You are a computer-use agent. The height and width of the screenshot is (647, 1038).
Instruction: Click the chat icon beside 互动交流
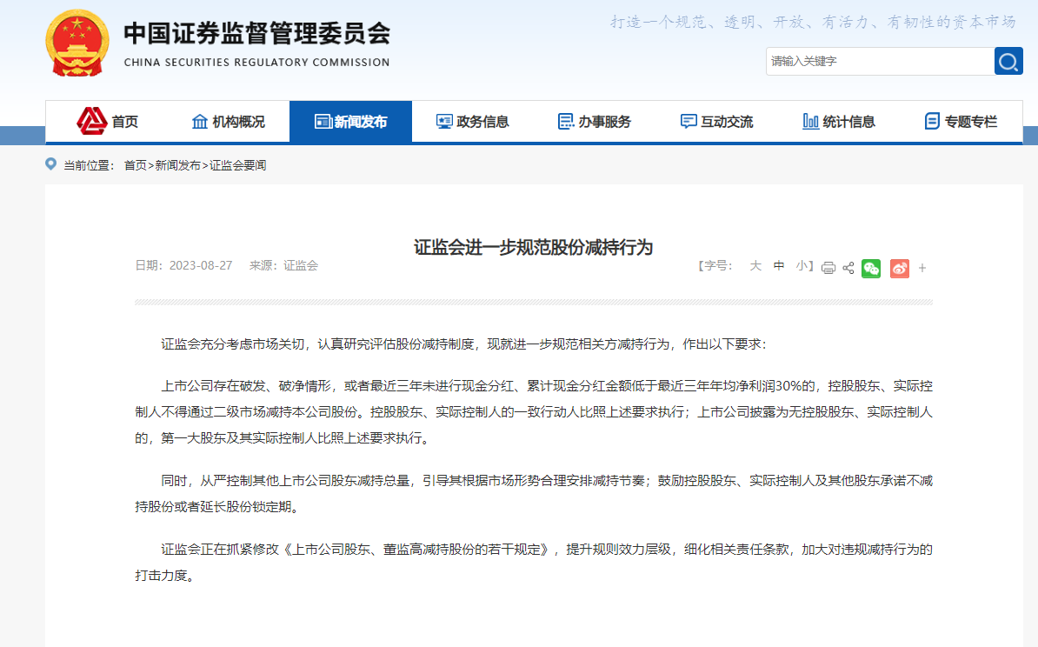point(689,122)
